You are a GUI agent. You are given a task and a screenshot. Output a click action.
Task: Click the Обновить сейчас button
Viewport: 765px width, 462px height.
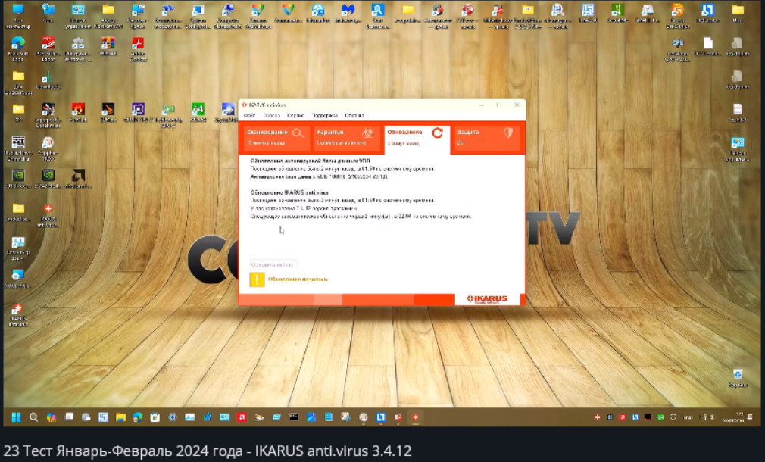tap(273, 264)
